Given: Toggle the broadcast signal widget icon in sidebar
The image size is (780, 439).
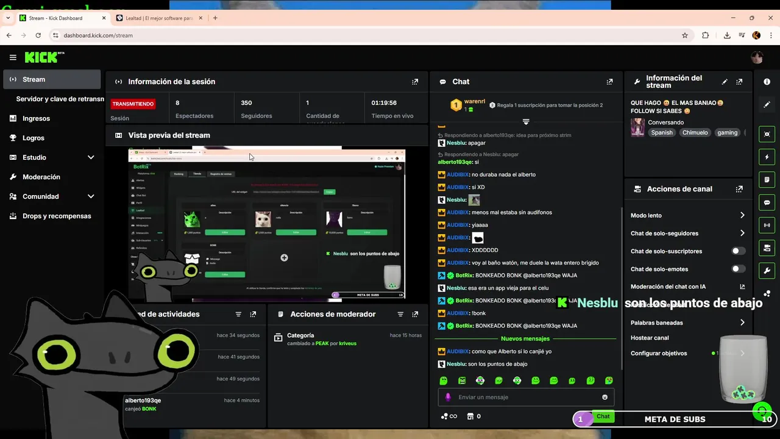Looking at the screenshot, I should point(767,225).
